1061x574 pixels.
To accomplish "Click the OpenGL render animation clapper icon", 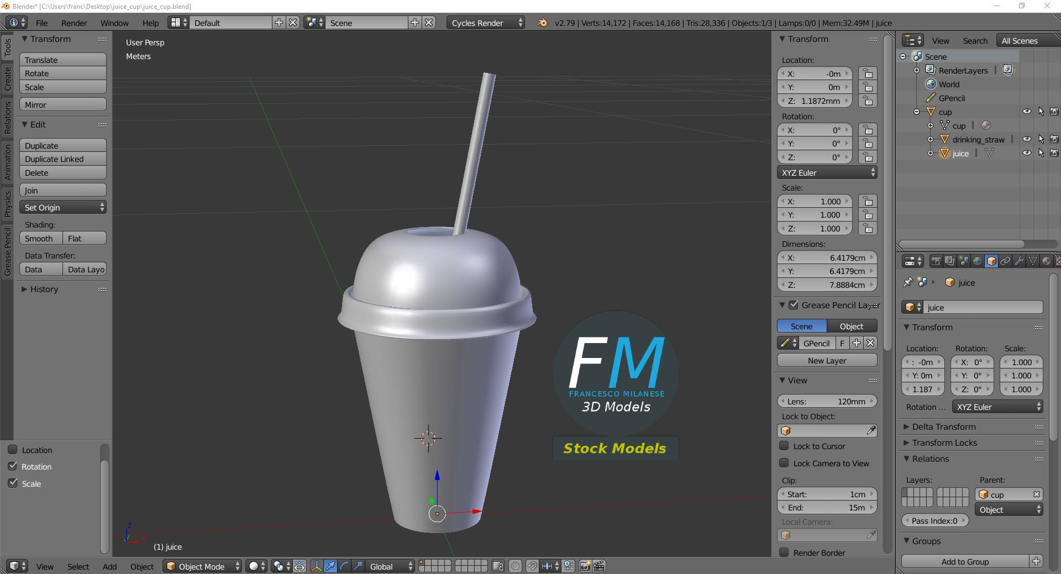I will point(599,566).
